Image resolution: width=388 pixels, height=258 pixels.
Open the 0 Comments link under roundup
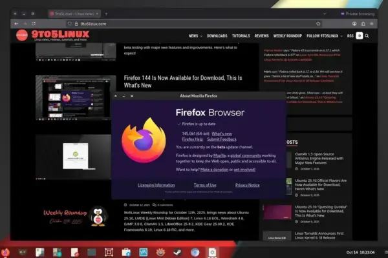pos(163,205)
